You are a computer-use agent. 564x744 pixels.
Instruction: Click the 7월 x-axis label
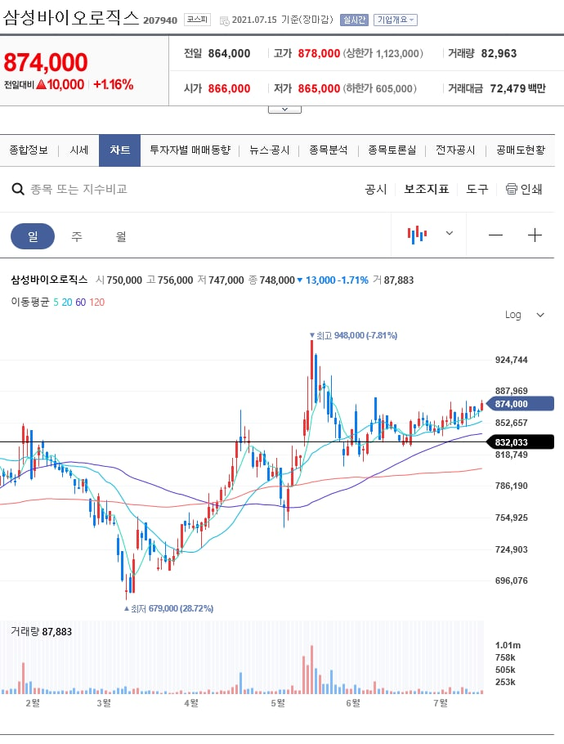point(441,703)
